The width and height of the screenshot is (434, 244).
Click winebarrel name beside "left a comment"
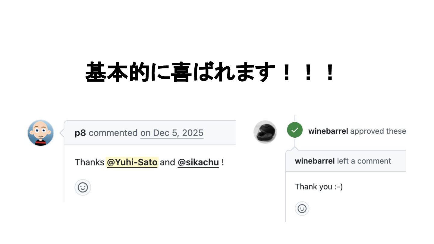tap(315, 161)
